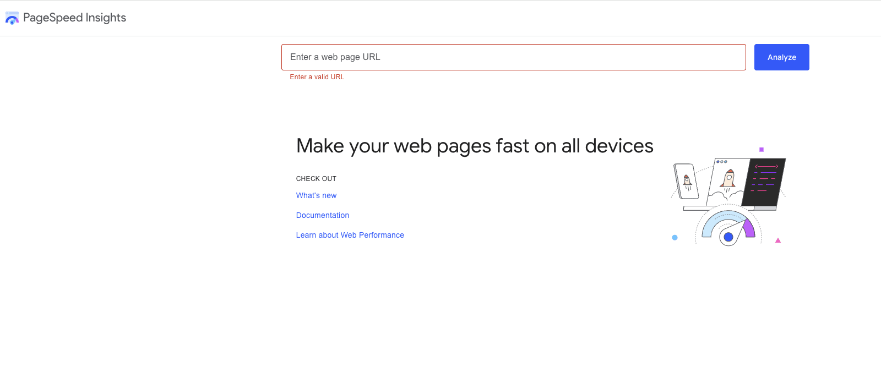Click the red Enter a valid URL message
This screenshot has width=881, height=389.
(x=317, y=77)
